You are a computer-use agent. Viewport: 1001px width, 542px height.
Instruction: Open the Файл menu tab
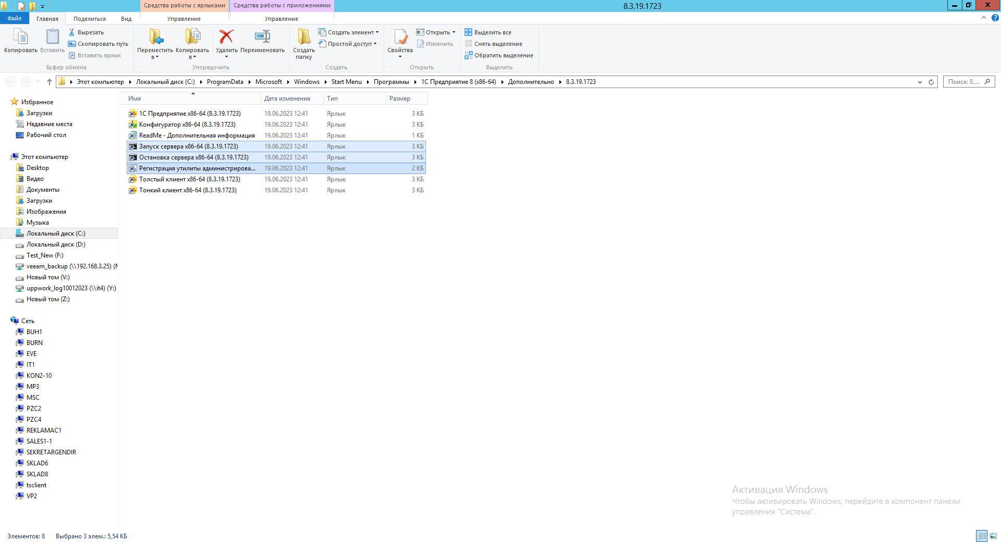click(x=15, y=18)
